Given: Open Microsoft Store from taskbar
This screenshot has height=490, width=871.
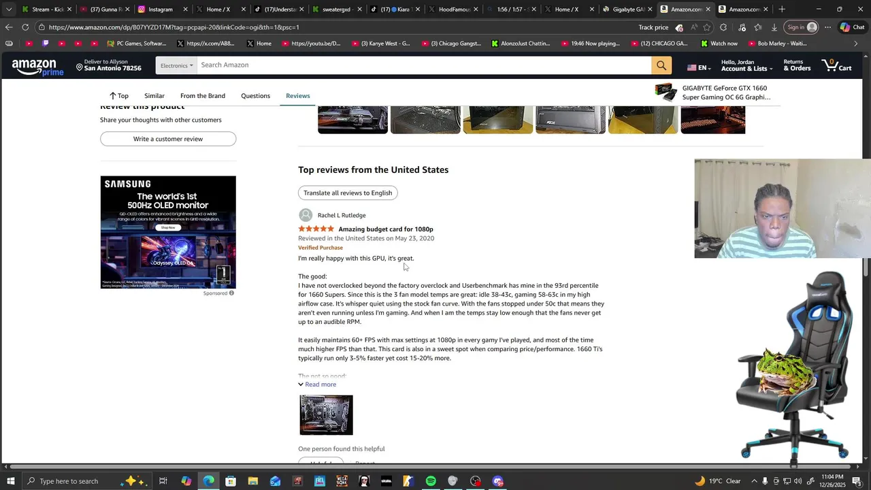Looking at the screenshot, I should tap(231, 481).
